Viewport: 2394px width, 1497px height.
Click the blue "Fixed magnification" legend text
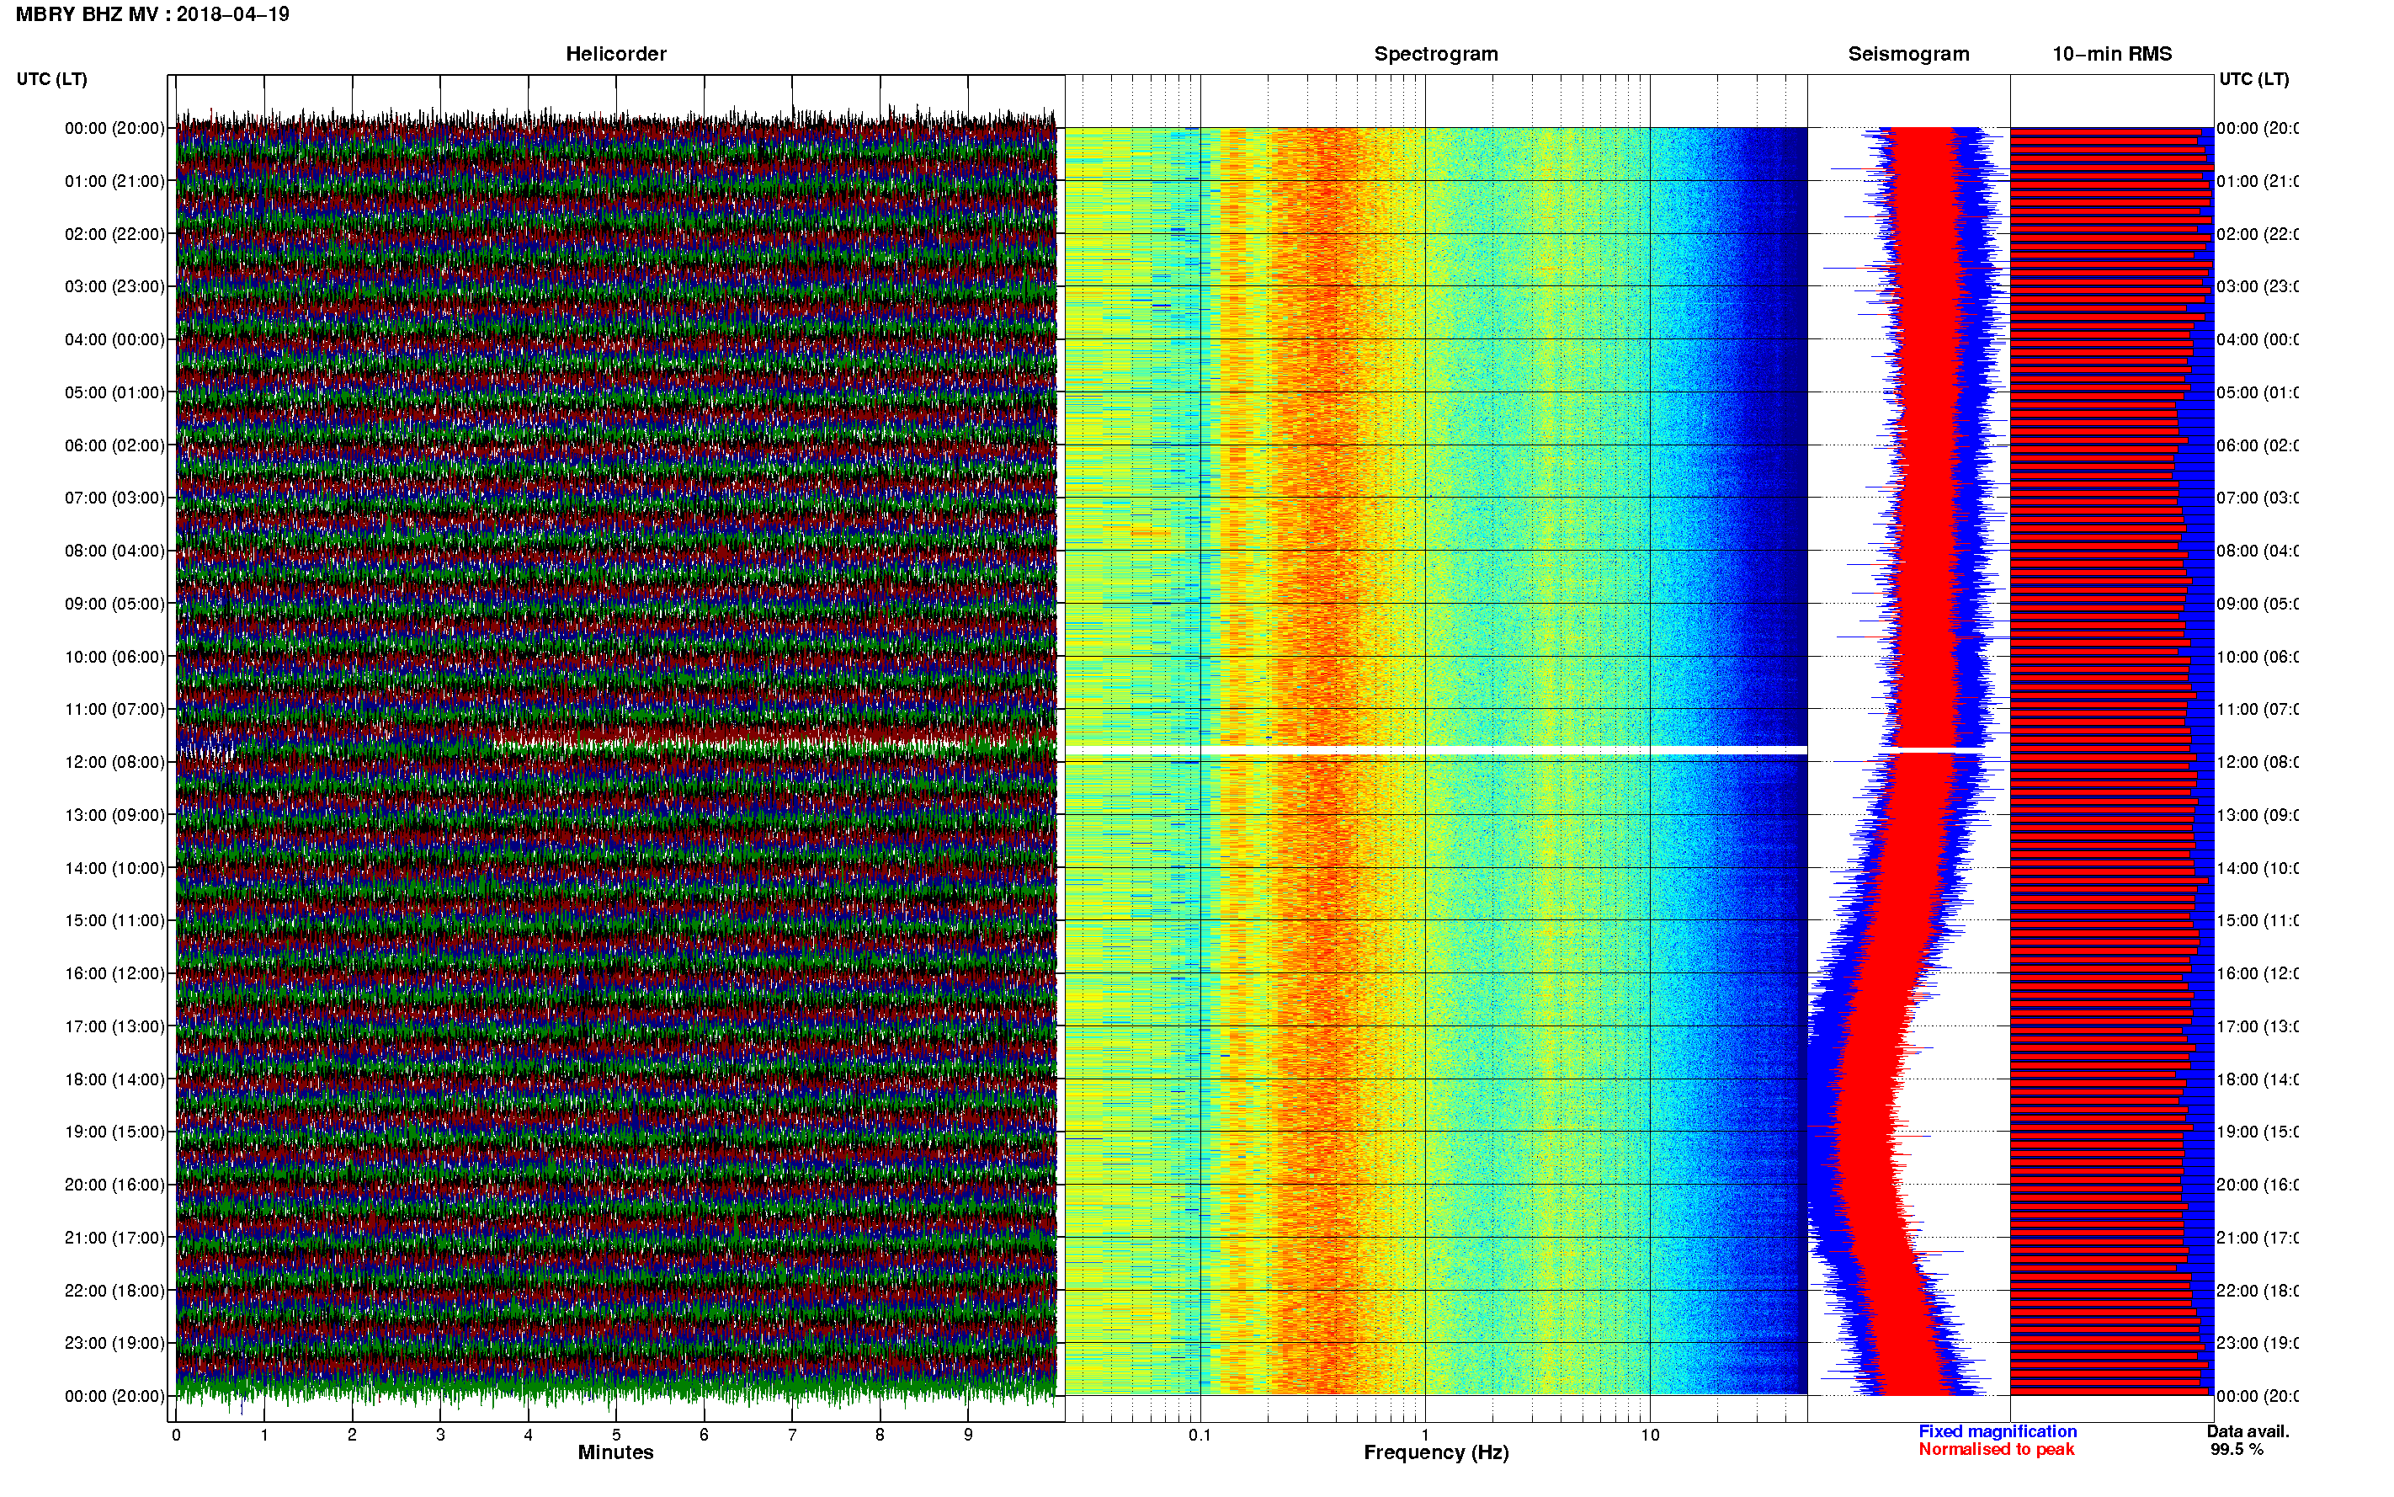point(1998,1431)
